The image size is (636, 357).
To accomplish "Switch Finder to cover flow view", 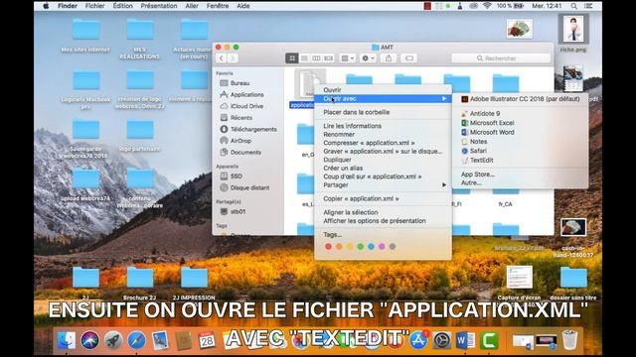I will click(x=329, y=59).
